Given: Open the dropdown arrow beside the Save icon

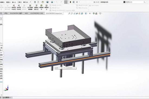Looking at the screenshot, I should click(50, 2).
